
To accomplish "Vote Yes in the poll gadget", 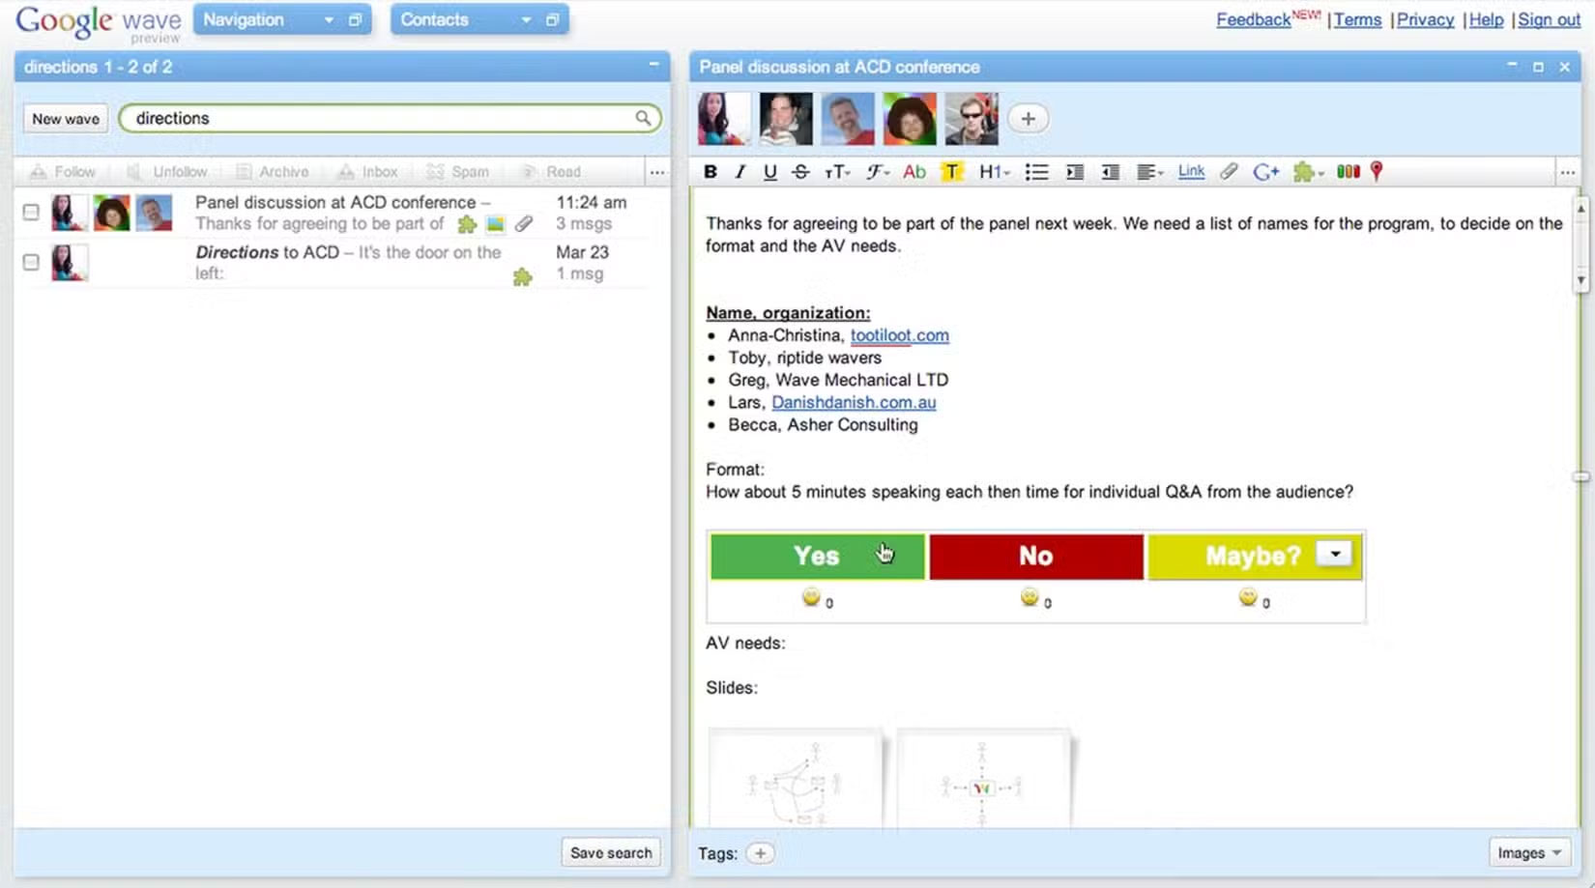I will click(x=817, y=556).
